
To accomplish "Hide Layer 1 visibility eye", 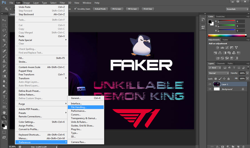I will point(210,84).
